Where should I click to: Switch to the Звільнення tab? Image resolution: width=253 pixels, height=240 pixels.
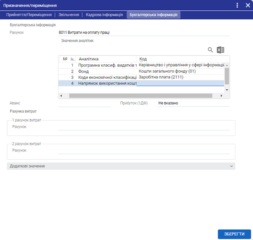click(x=68, y=14)
